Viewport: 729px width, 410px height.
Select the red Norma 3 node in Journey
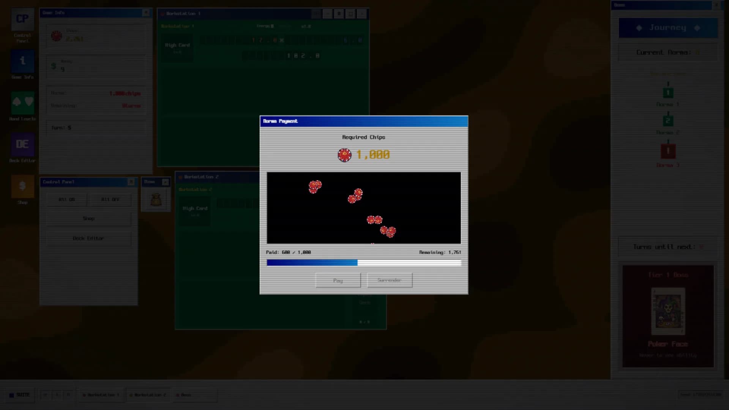click(x=668, y=151)
